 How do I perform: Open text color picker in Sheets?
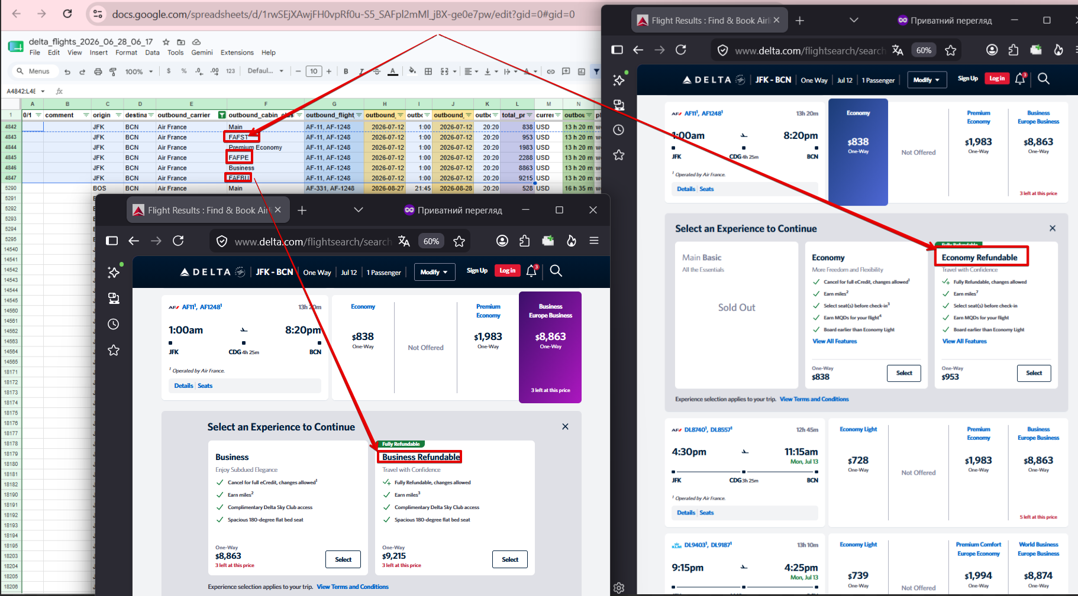(392, 71)
